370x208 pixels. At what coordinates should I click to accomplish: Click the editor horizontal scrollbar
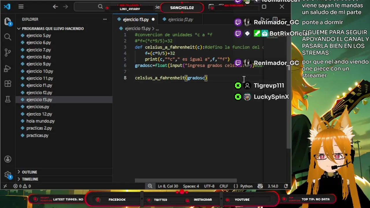[186, 181]
